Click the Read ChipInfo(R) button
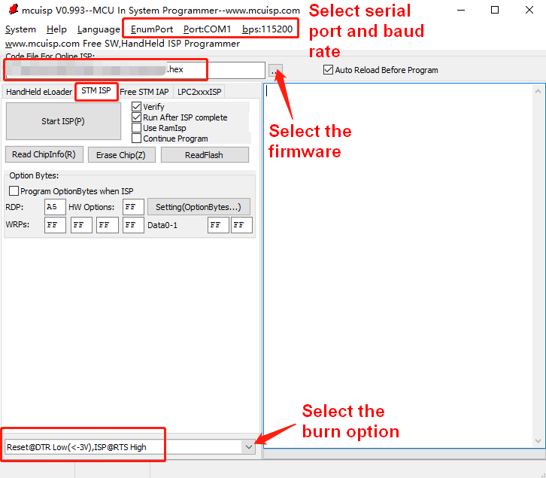 44,154
